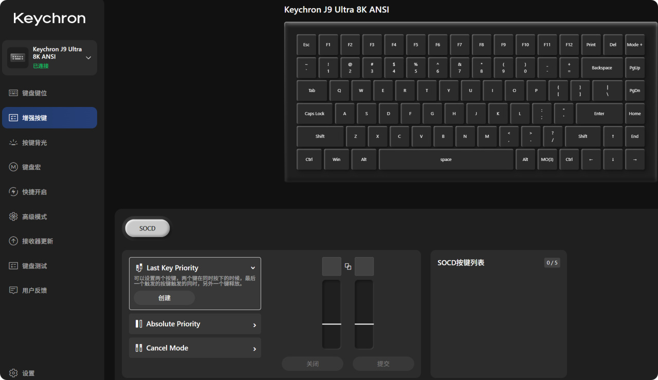Open the 键盘宏 macro page
The image size is (658, 380).
pos(49,167)
